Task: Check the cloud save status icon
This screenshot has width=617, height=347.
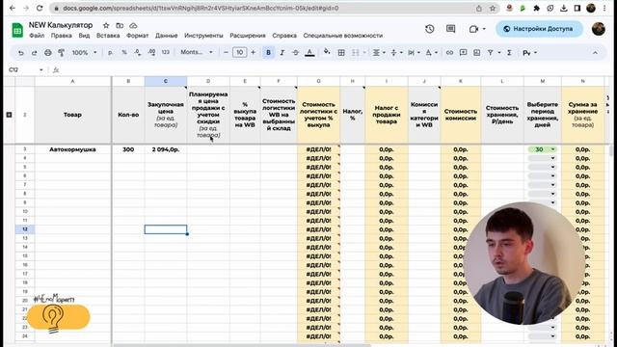Action: pos(133,25)
